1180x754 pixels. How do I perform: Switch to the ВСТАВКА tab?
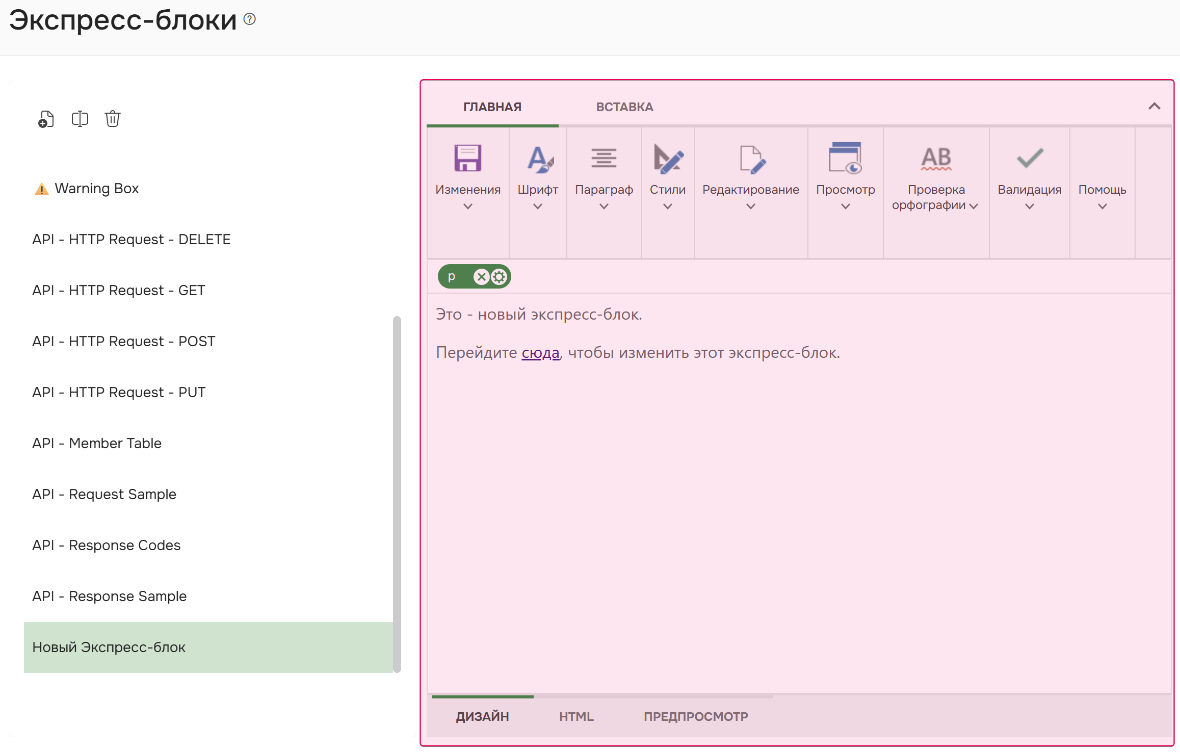(x=624, y=107)
